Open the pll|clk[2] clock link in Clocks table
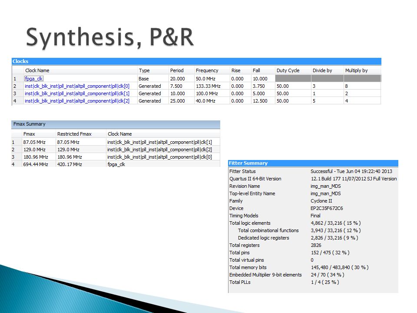 coord(77,101)
